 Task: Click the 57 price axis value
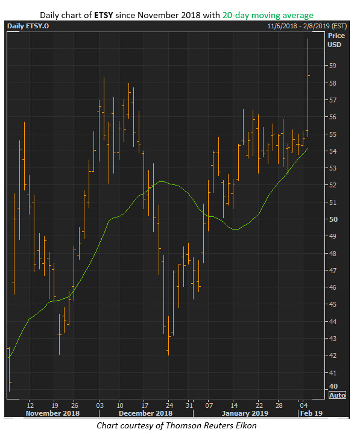tap(332, 100)
